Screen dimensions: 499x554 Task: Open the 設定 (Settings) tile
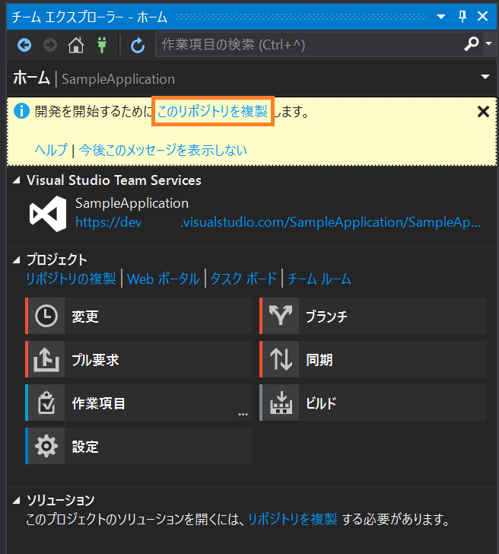tap(138, 446)
